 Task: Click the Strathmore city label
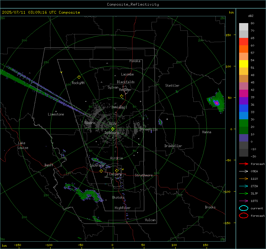click(x=144, y=175)
